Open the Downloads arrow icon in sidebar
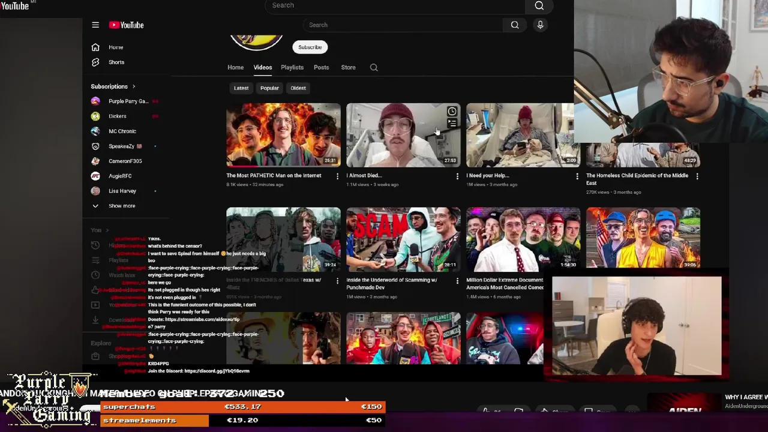Viewport: 768px width, 432px height. coord(95,320)
